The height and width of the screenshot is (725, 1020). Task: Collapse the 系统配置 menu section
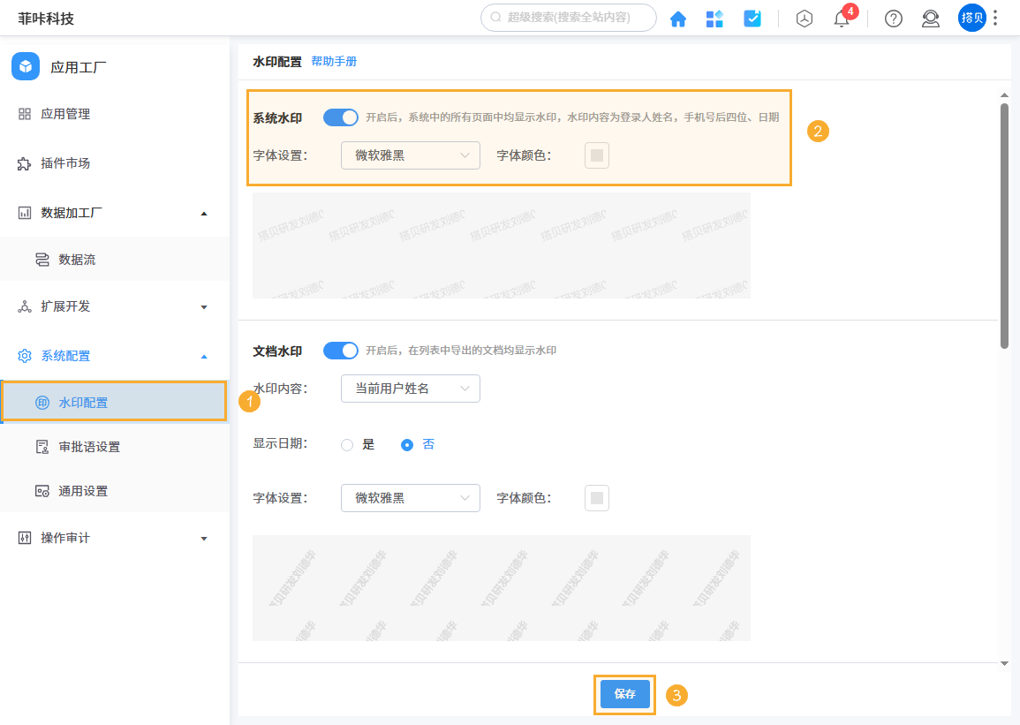click(204, 356)
